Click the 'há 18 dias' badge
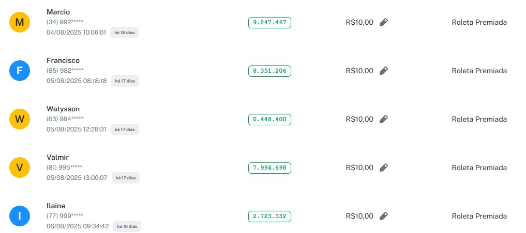526x233 pixels. 124,32
